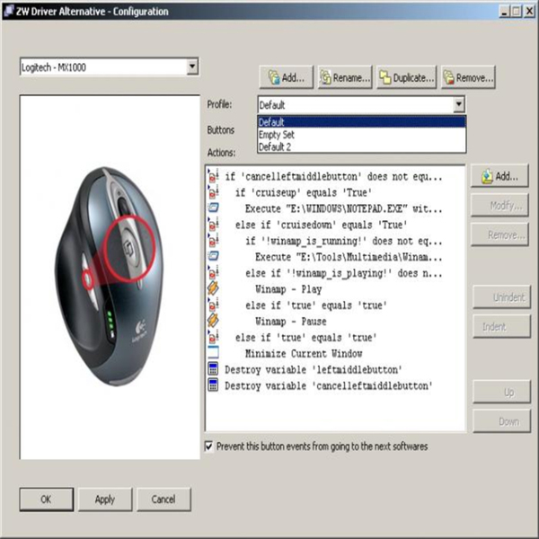
Task: Choose the Default 2 profile option
Action: coord(362,146)
